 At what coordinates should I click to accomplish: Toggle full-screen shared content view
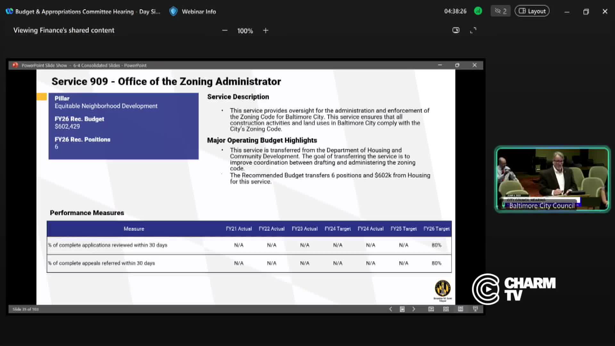click(x=473, y=30)
